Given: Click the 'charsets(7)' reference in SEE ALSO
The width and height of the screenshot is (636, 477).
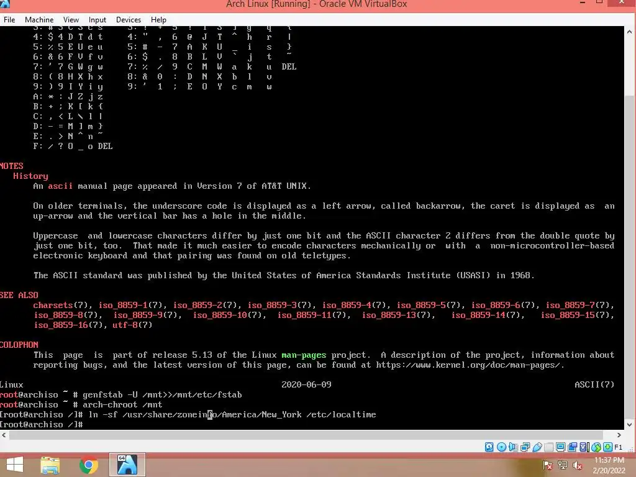Looking at the screenshot, I should point(61,305).
